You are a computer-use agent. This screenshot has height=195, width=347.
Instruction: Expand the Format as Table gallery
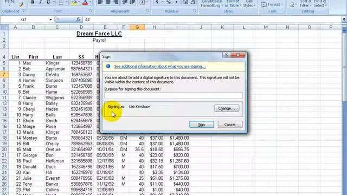pyautogui.click(x=233, y=3)
